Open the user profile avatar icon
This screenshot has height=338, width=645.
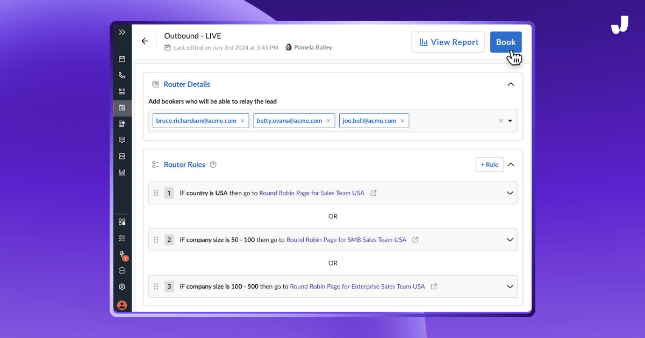[122, 305]
